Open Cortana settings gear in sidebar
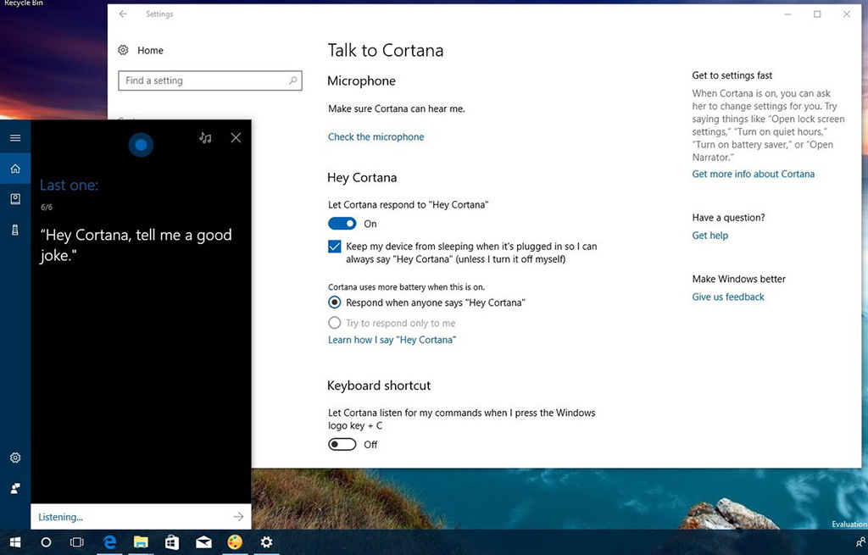This screenshot has height=555, width=868. 15,458
